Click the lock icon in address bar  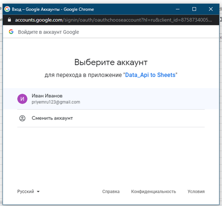pyautogui.click(x=9, y=20)
